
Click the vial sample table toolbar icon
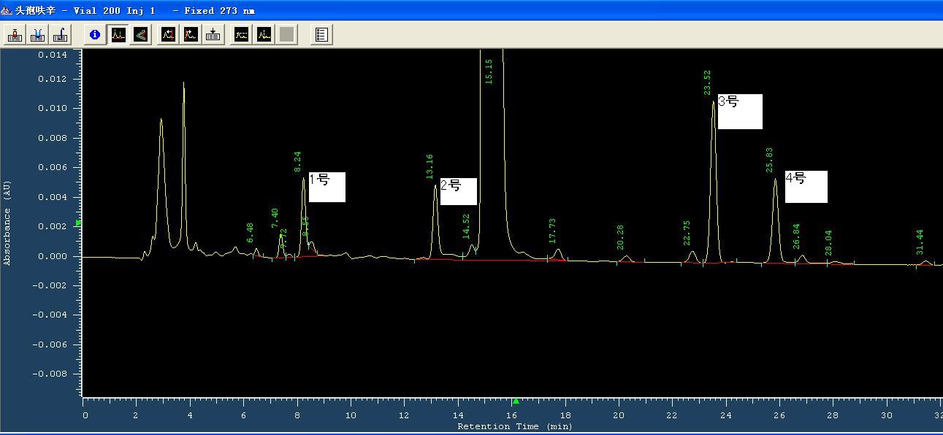point(38,34)
